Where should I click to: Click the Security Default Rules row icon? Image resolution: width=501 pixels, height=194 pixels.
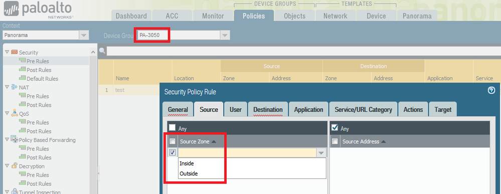pyautogui.click(x=23, y=78)
